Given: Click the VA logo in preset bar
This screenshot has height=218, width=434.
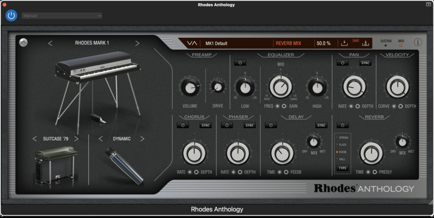Looking at the screenshot, I should (x=192, y=43).
